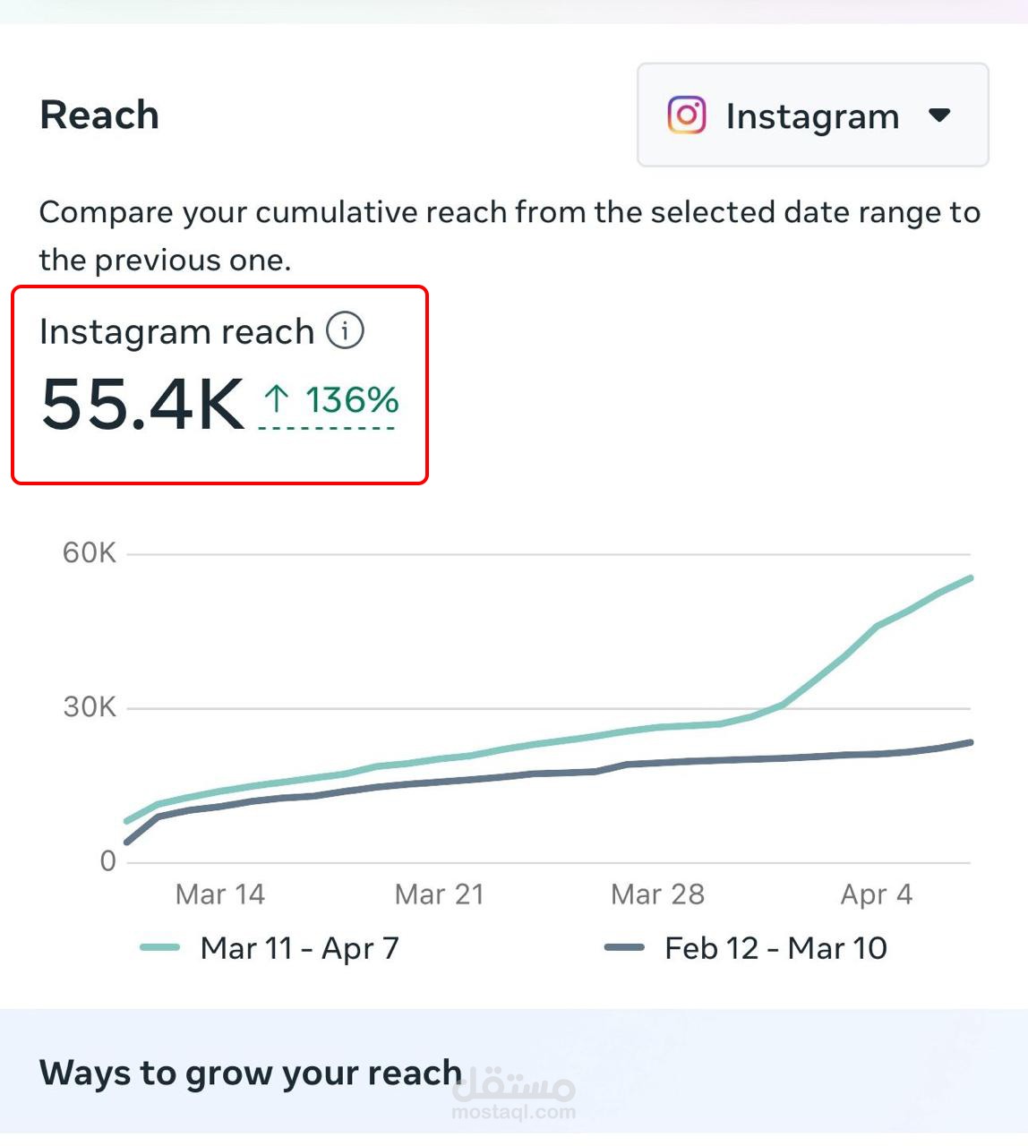Click the Mar 21 date on the chart axis
The width and height of the screenshot is (1028, 1146).
click(x=440, y=894)
